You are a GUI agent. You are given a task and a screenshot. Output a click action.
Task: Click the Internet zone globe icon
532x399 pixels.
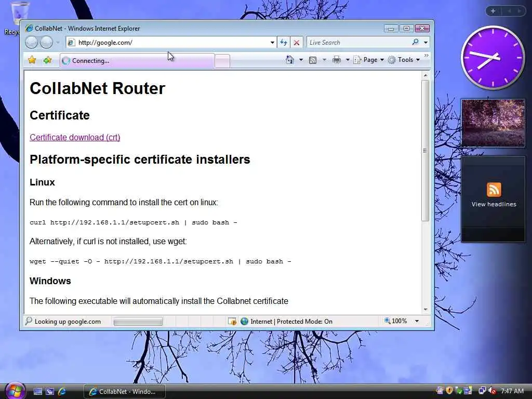tap(244, 321)
